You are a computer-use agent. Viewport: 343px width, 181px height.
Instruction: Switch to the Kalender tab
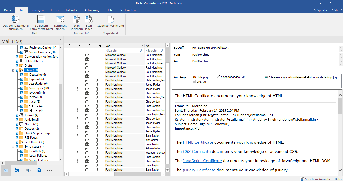coord(71,10)
